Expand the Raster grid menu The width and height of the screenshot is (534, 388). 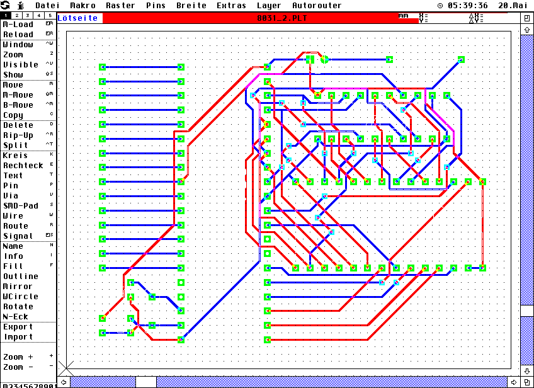point(120,5)
